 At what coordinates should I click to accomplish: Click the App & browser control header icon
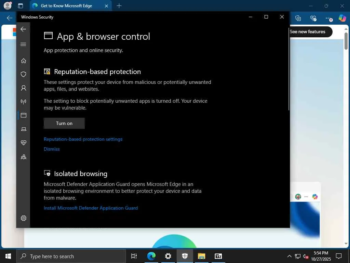click(48, 36)
